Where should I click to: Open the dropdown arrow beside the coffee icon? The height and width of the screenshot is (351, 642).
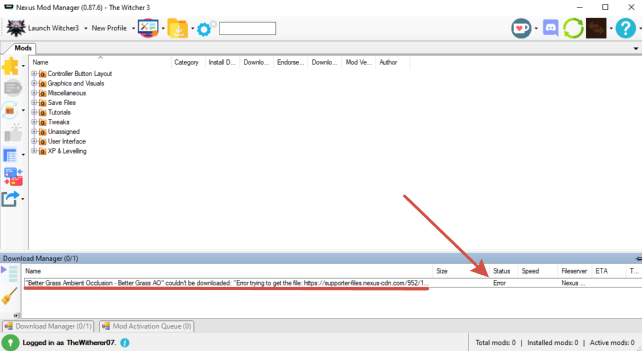pyautogui.click(x=536, y=28)
